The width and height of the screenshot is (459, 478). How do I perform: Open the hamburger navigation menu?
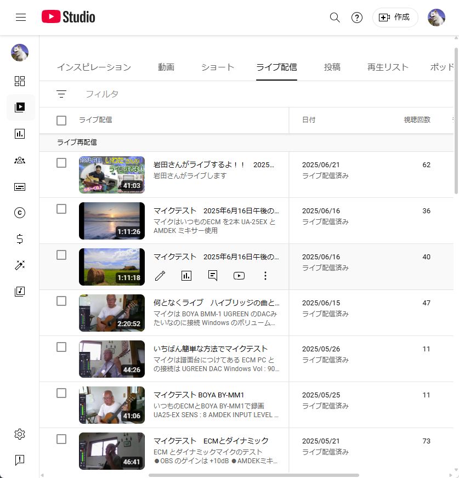(x=21, y=17)
